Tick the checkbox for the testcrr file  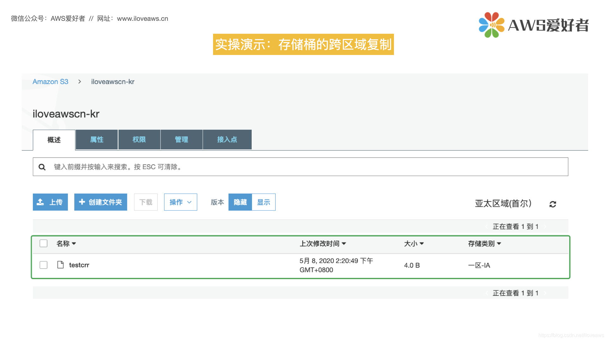[x=44, y=265]
